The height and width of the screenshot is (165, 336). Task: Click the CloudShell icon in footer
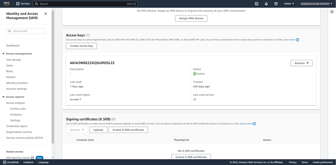click(x=5, y=162)
